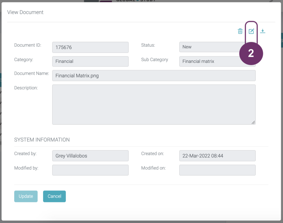This screenshot has width=283, height=223.
Task: Click the Document Name label text
Action: click(x=32, y=74)
